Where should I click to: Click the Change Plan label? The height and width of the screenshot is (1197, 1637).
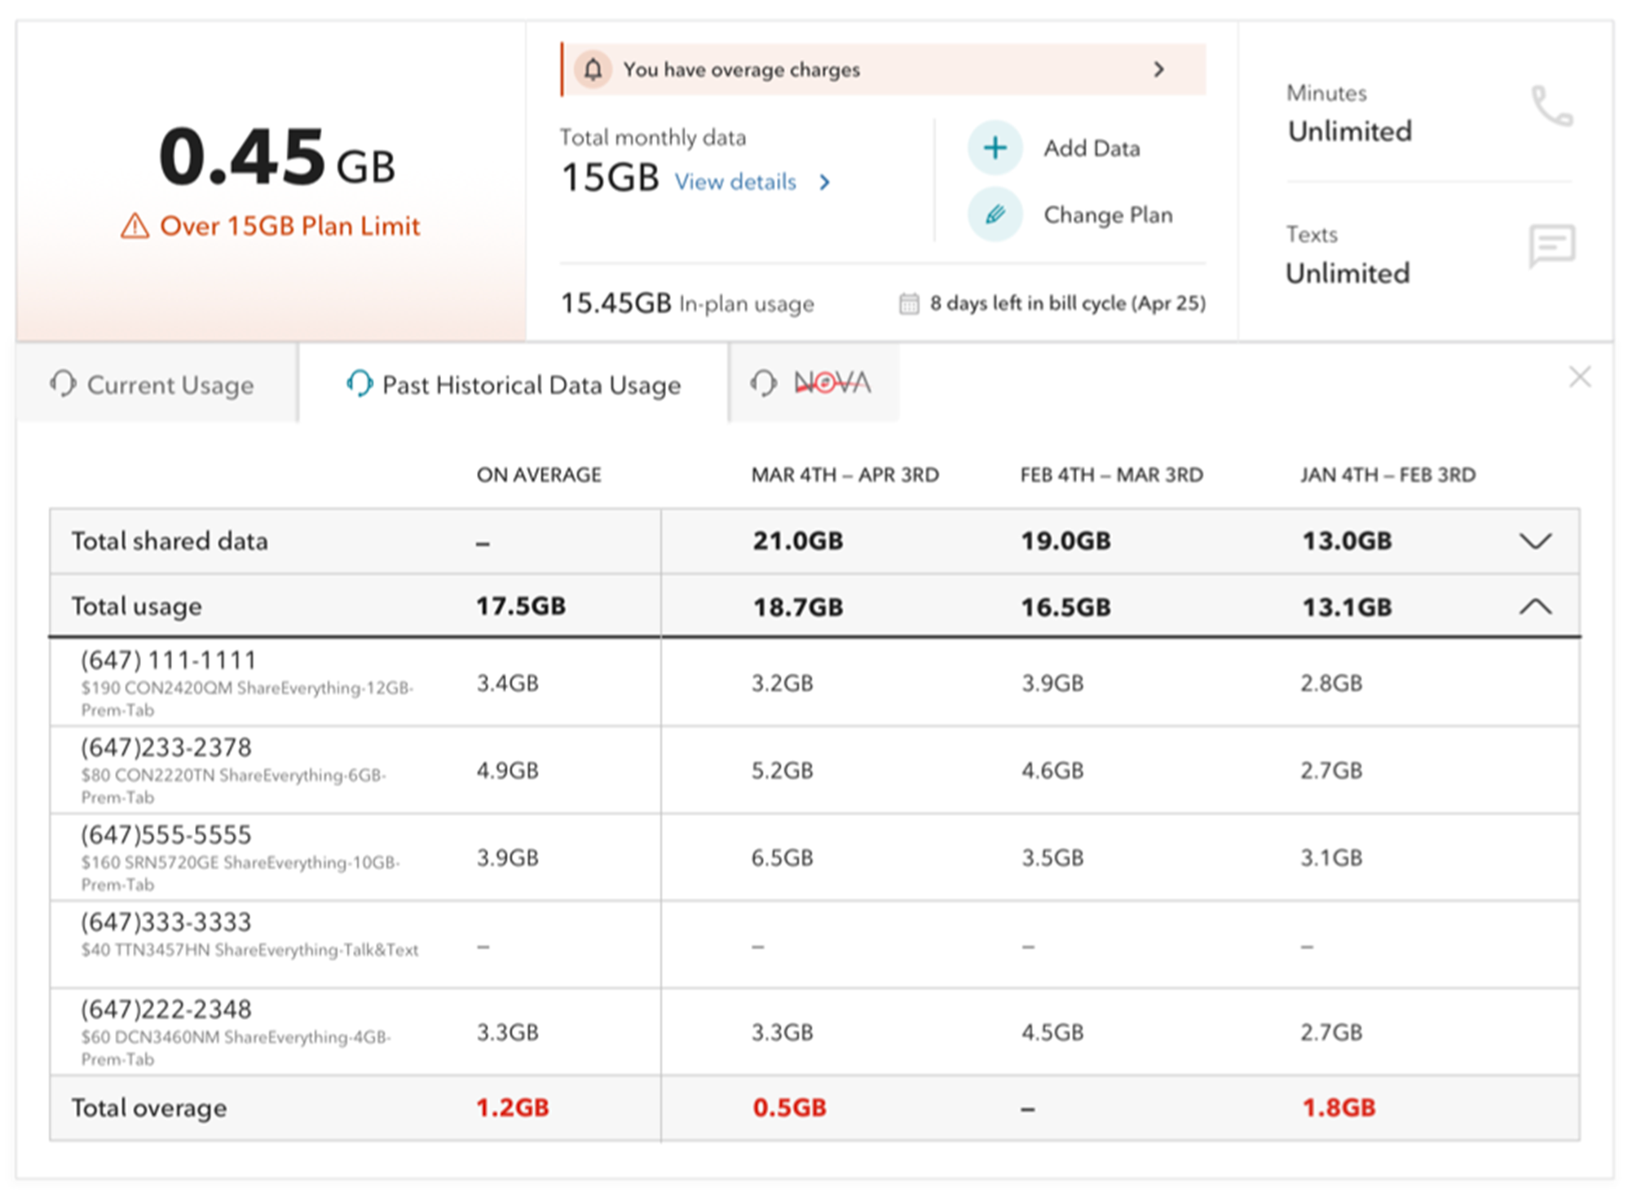click(1107, 215)
